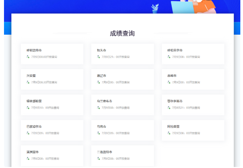Click the 7月9日21:00 opening time under 包头市

point(115,57)
